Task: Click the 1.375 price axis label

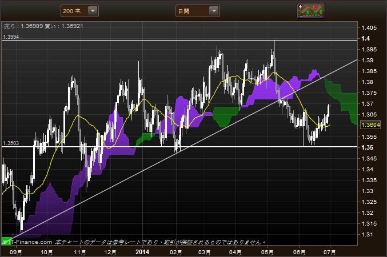Action: pyautogui.click(x=369, y=93)
